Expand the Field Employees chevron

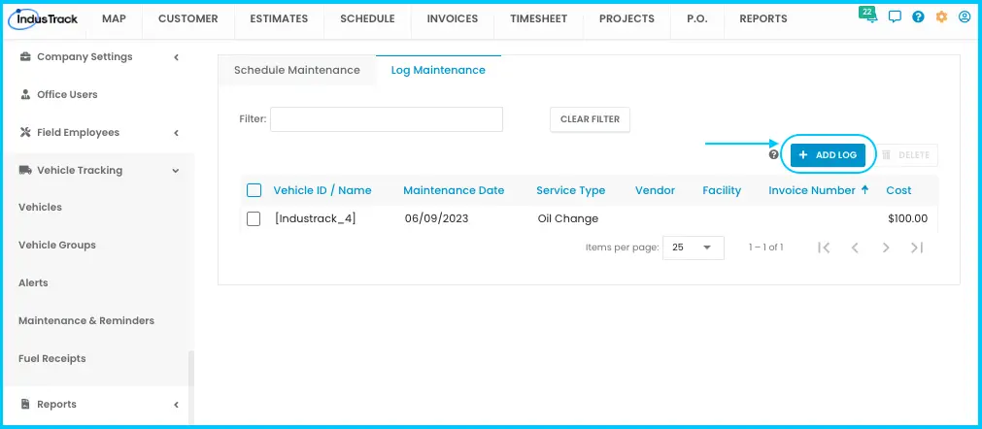pyautogui.click(x=177, y=133)
